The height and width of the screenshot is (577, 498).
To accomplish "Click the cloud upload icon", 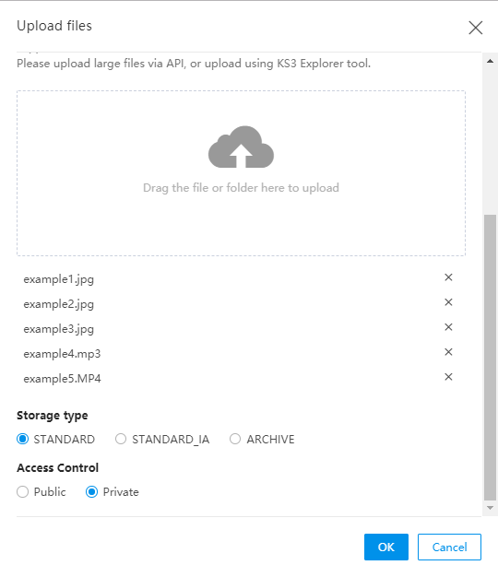I will click(241, 147).
